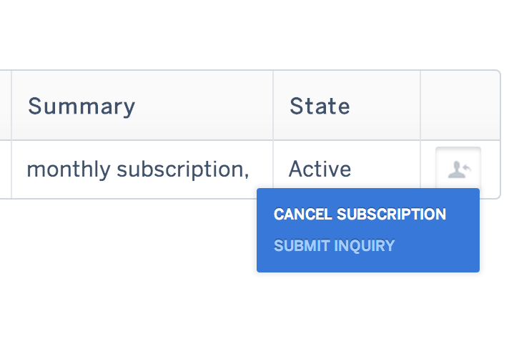The width and height of the screenshot is (509, 354).
Task: Click the word 'subscription,' in the row
Action: 182,169
